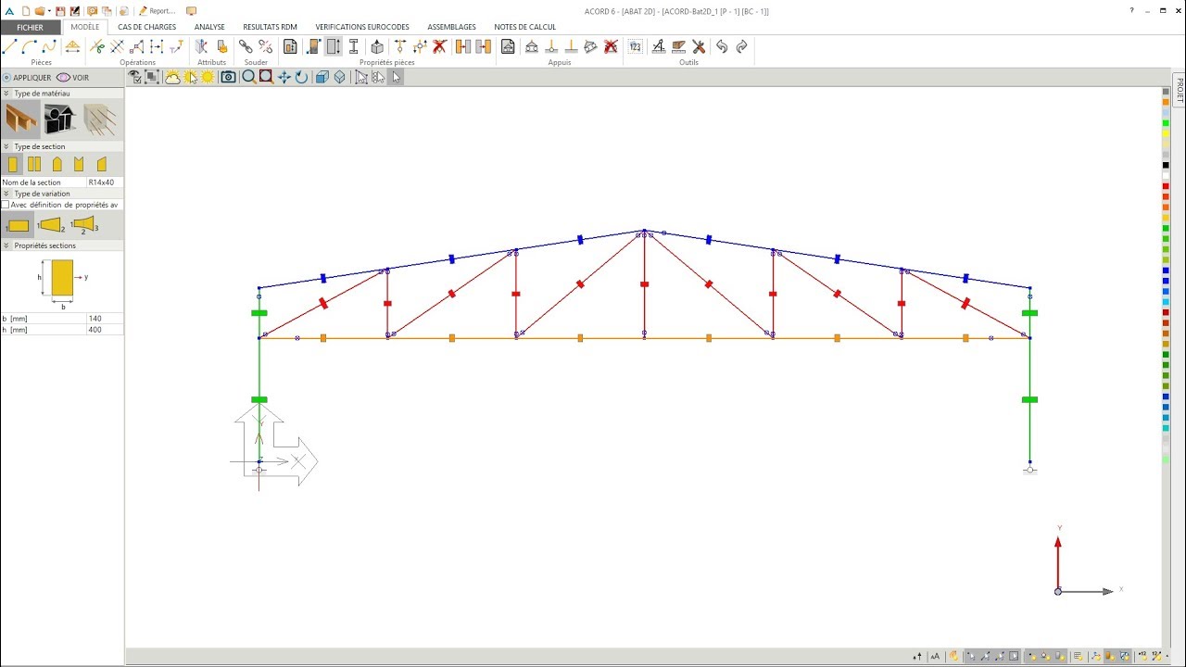
Task: Toggle the eye display options icon
Action: click(x=135, y=77)
